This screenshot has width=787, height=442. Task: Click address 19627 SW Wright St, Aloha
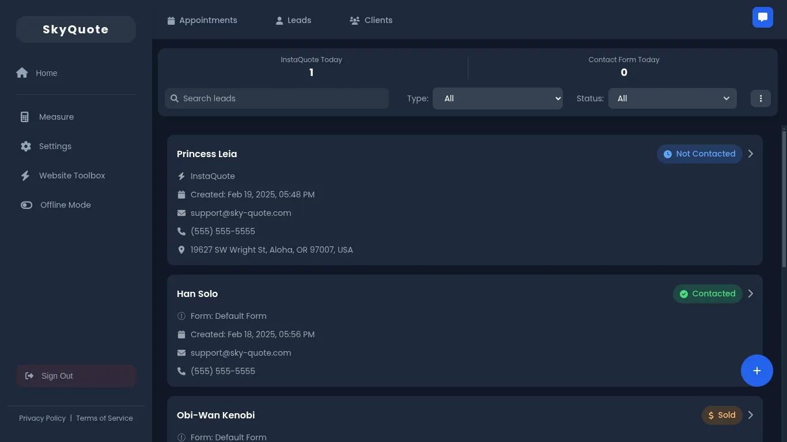(272, 250)
